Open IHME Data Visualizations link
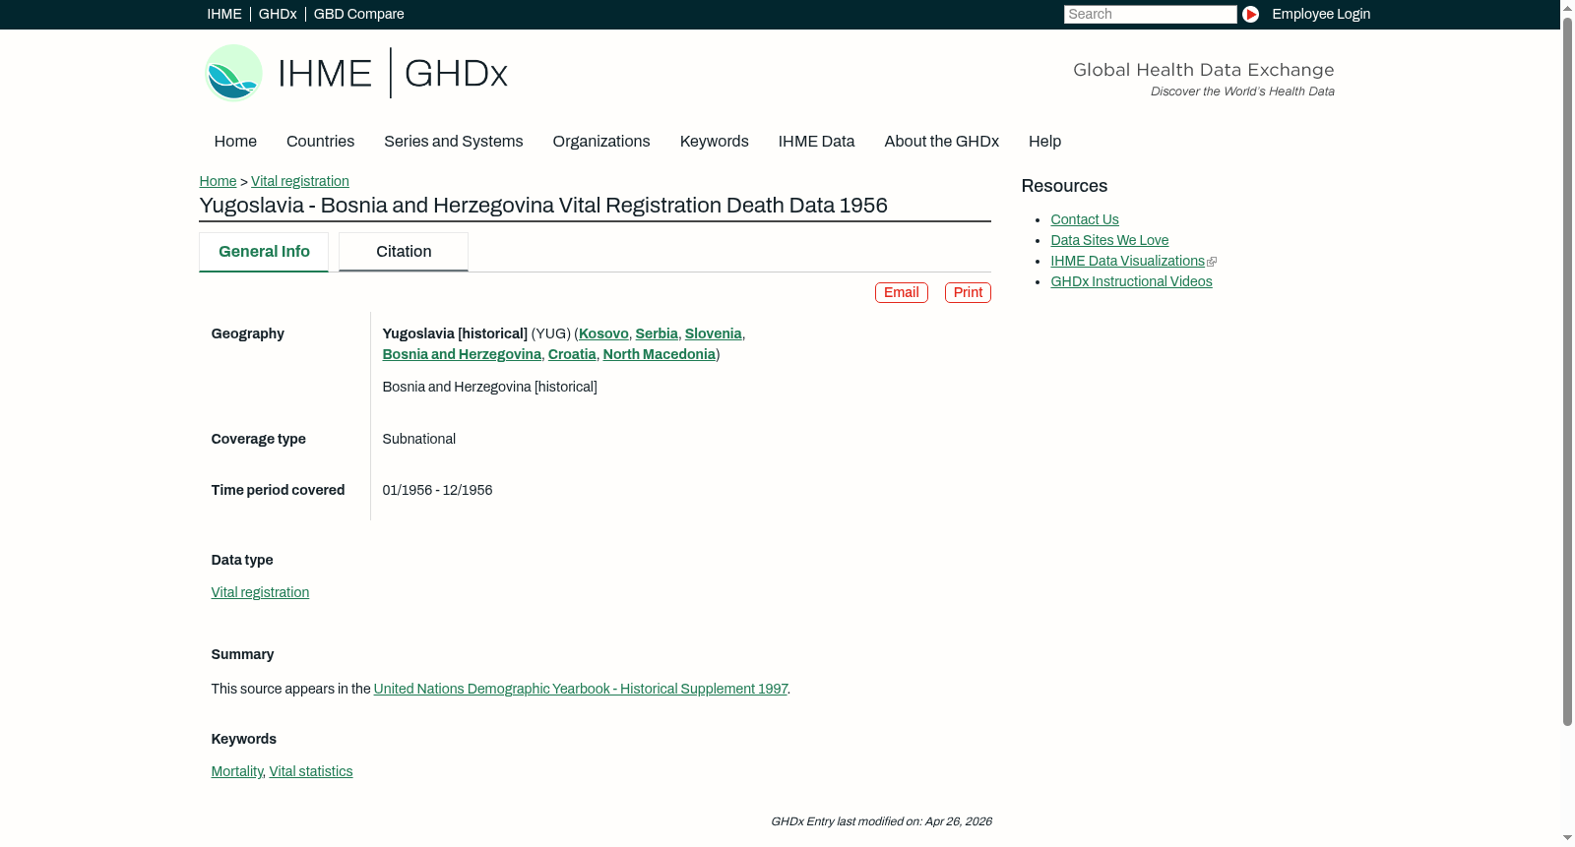The height and width of the screenshot is (847, 1575). pos(1127,261)
